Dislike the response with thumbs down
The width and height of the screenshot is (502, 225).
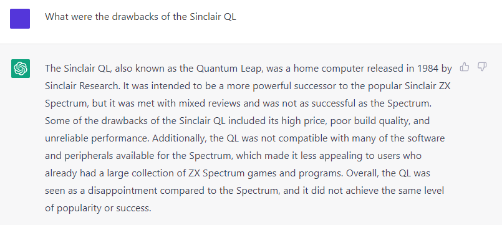click(x=482, y=67)
